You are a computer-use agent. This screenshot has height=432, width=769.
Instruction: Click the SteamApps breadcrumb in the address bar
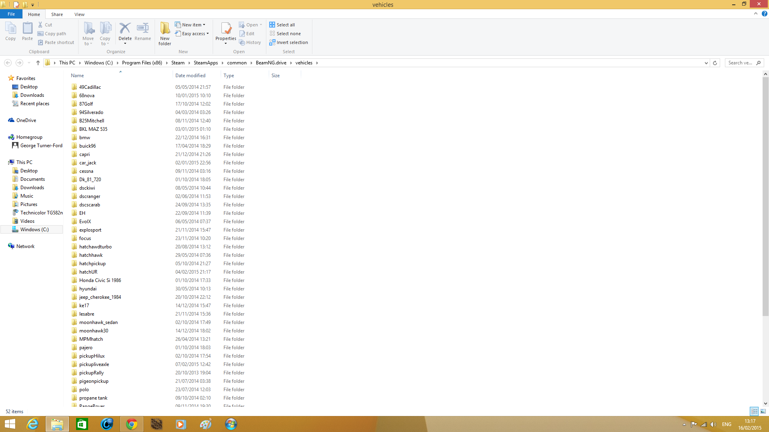(206, 63)
